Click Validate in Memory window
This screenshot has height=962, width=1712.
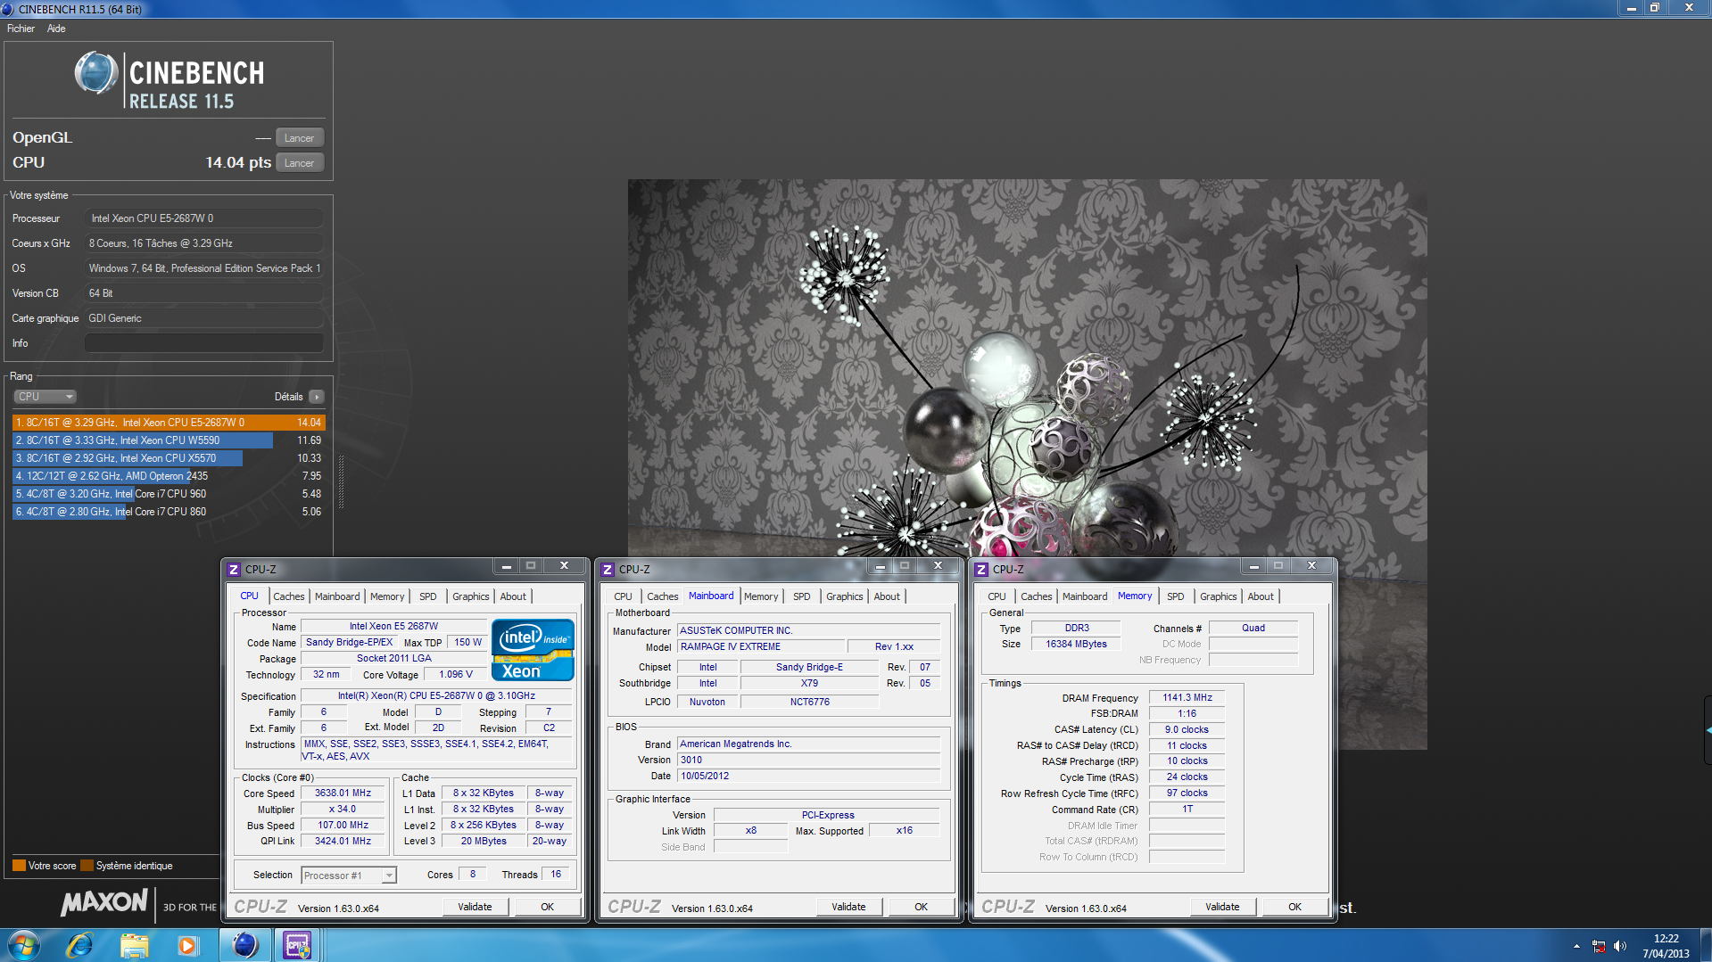coord(1222,907)
